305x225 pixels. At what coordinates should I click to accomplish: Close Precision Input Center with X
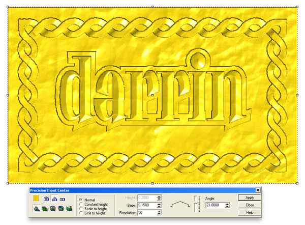coord(258,190)
